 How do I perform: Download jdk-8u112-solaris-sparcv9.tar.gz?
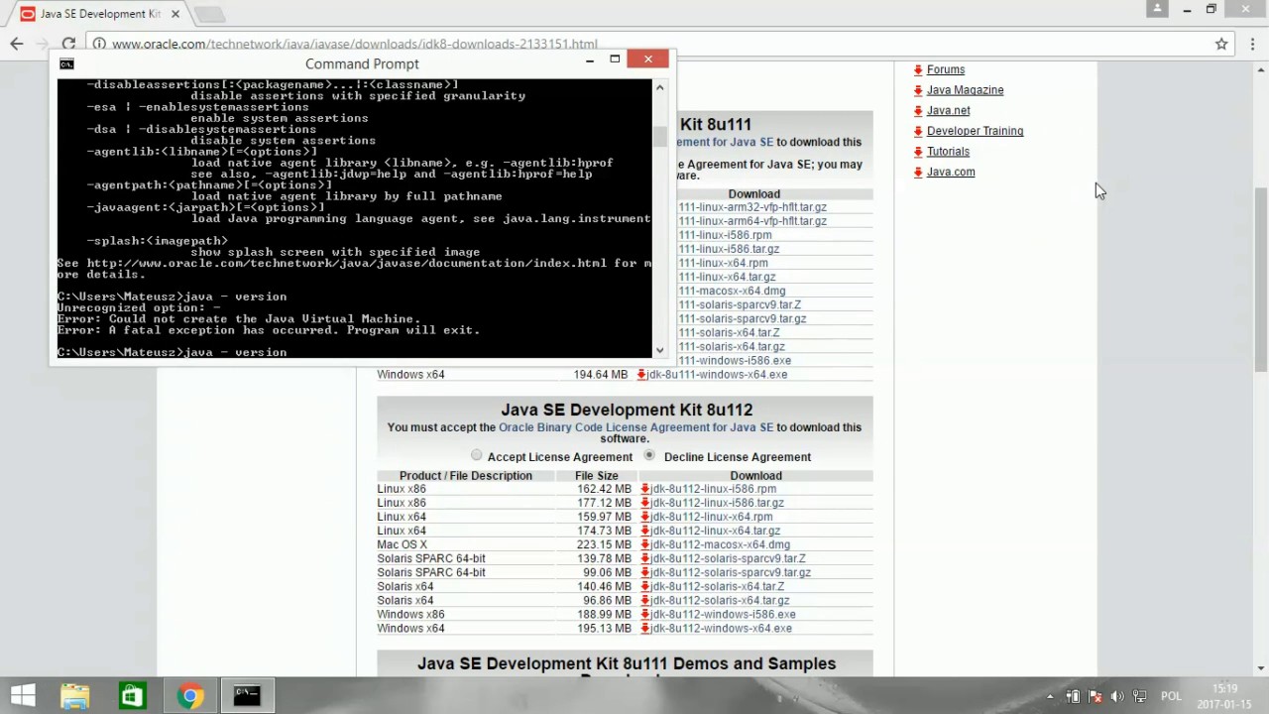731,572
